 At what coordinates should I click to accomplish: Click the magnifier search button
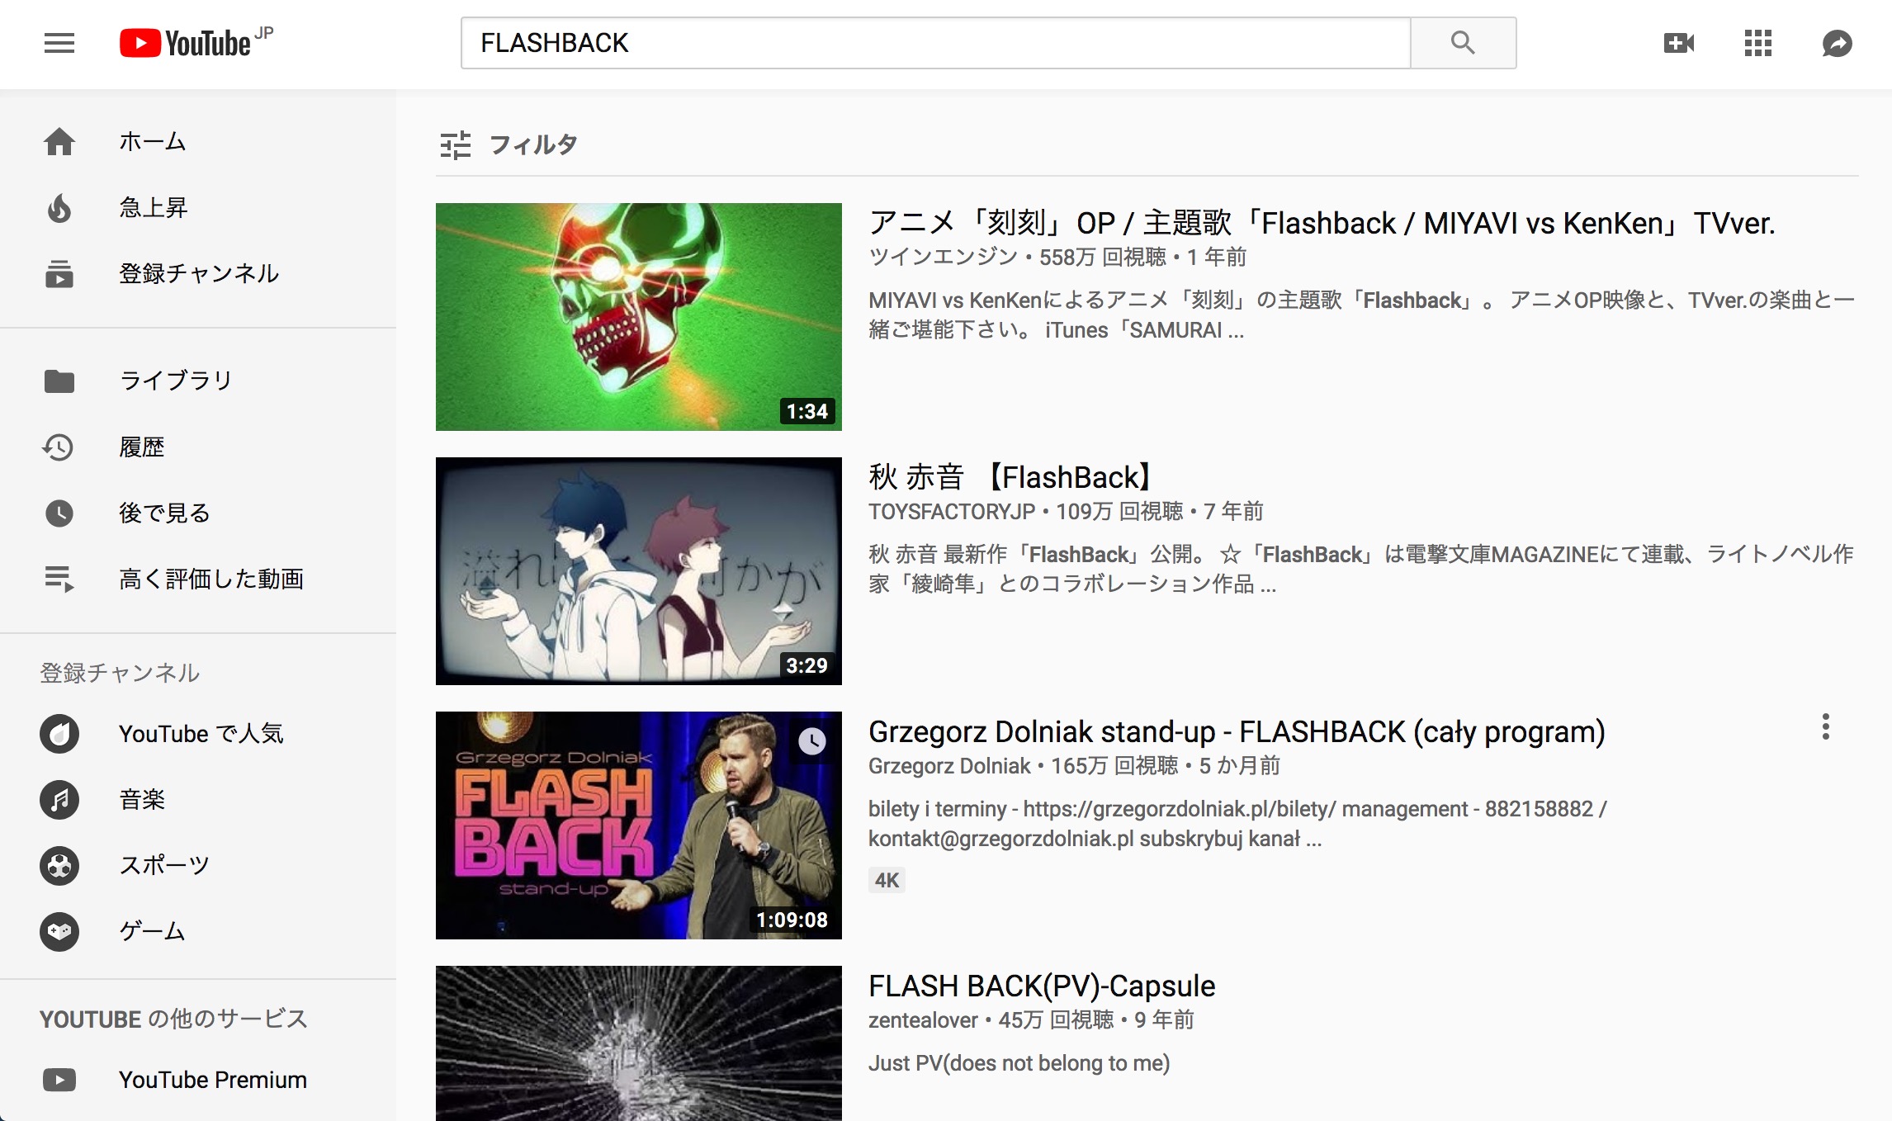[x=1463, y=43]
